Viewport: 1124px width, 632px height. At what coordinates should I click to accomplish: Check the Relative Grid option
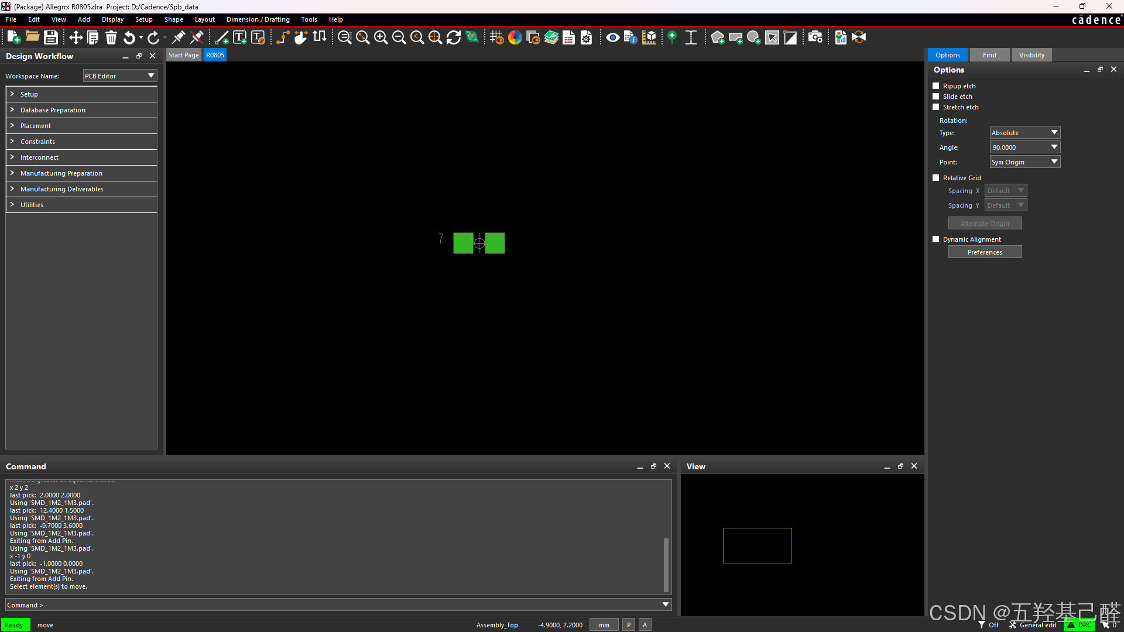pyautogui.click(x=935, y=178)
